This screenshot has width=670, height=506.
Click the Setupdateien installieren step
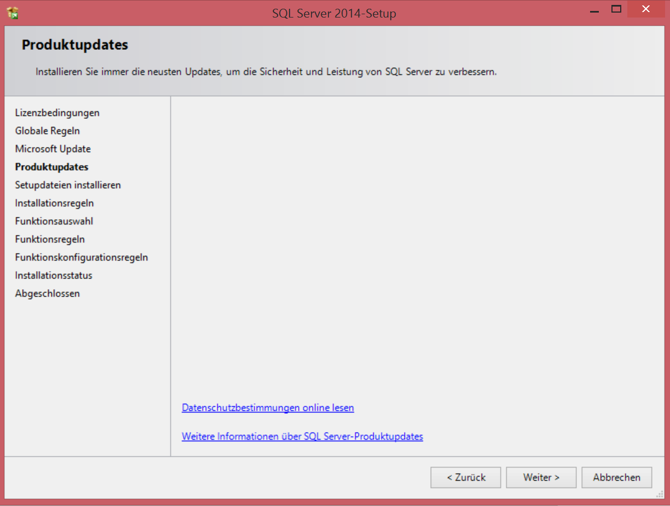click(68, 185)
